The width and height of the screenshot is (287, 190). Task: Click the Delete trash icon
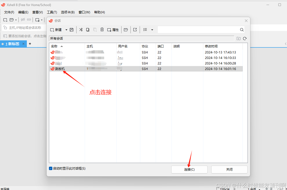click(x=102, y=30)
